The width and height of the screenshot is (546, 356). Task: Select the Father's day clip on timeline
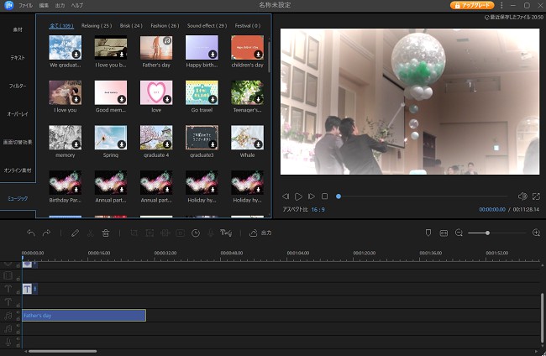84,316
